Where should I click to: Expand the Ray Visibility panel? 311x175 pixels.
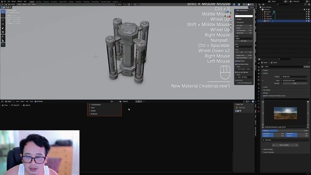coord(267,90)
